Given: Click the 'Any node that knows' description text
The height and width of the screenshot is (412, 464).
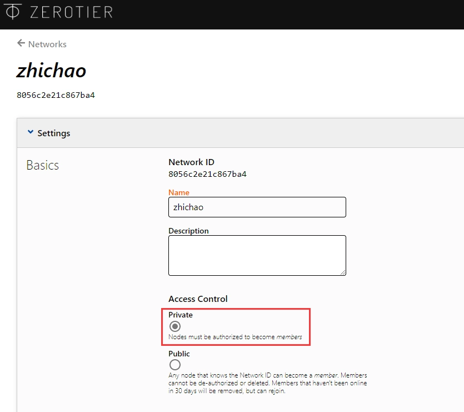Looking at the screenshot, I should coord(267,383).
